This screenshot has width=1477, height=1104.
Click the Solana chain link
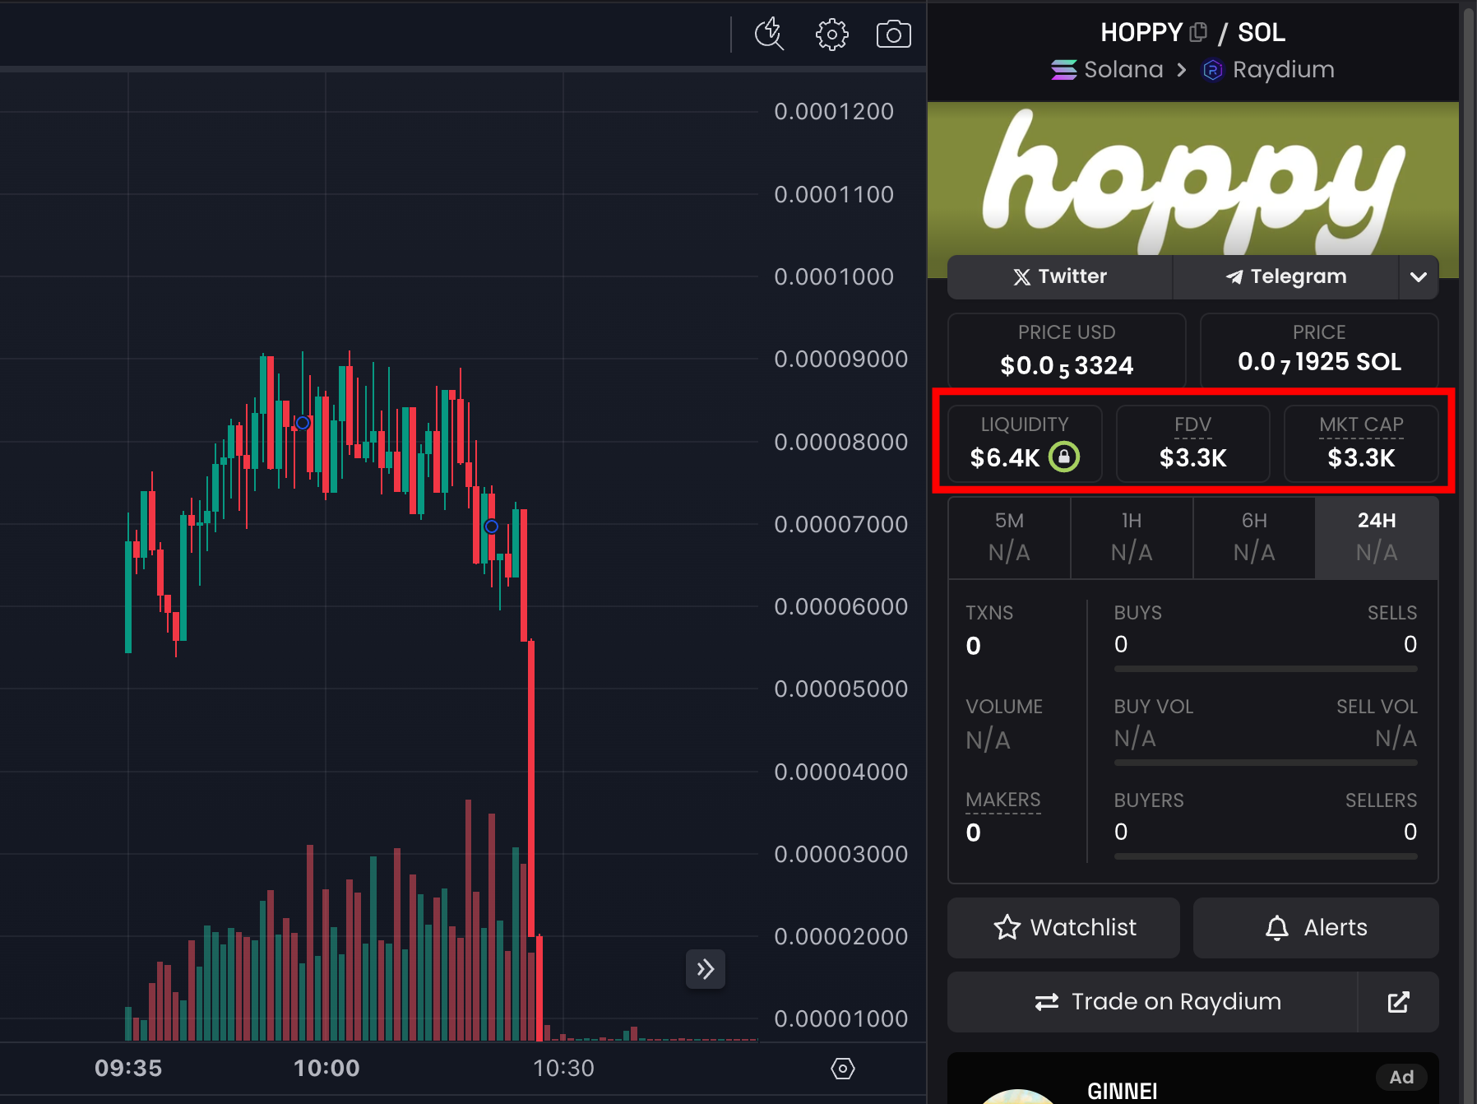pyautogui.click(x=1107, y=70)
